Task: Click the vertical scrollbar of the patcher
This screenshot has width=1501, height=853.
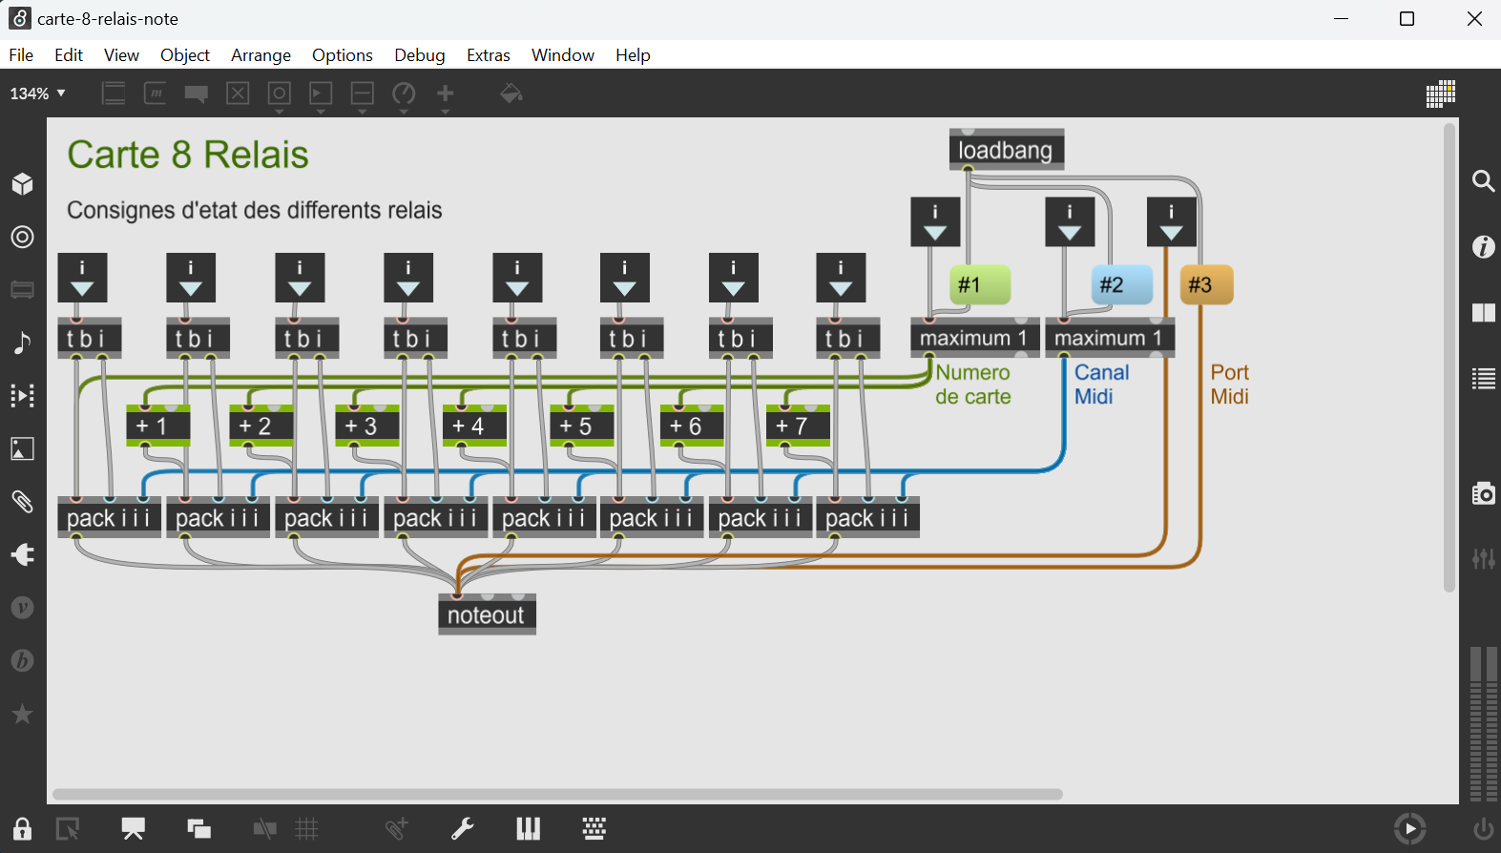Action: pos(1449,358)
